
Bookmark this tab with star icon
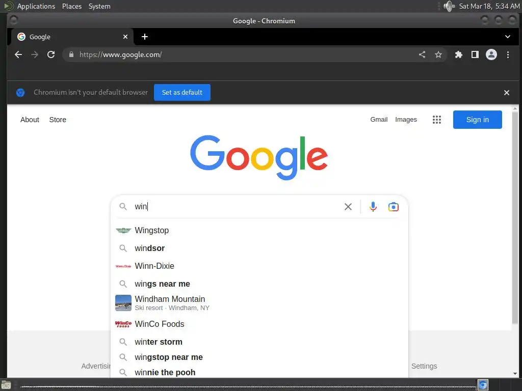(x=438, y=54)
